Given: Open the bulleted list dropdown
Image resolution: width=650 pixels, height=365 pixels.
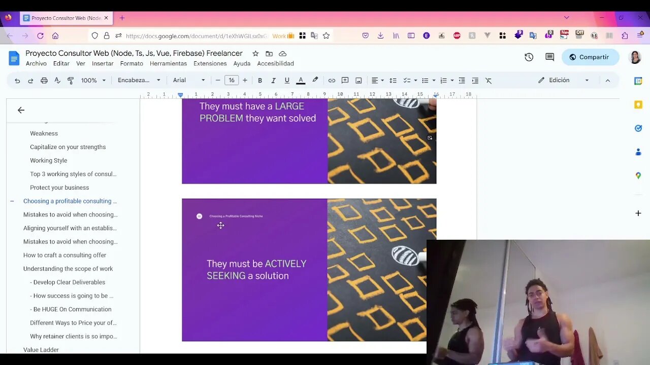Looking at the screenshot, I should click(428, 81).
